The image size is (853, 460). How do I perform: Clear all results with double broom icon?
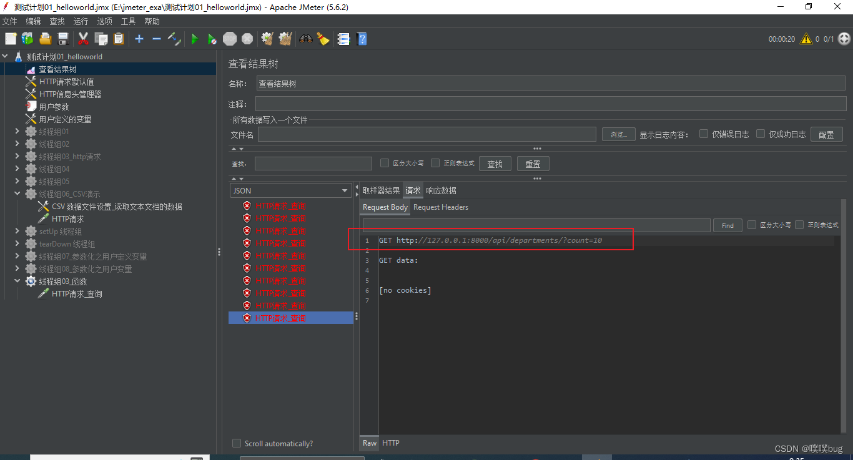[x=285, y=39]
